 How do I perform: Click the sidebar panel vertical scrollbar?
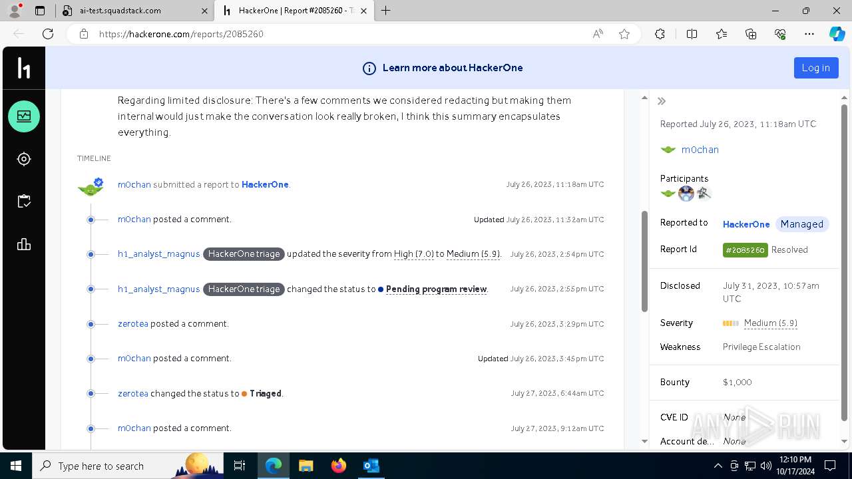click(x=844, y=262)
